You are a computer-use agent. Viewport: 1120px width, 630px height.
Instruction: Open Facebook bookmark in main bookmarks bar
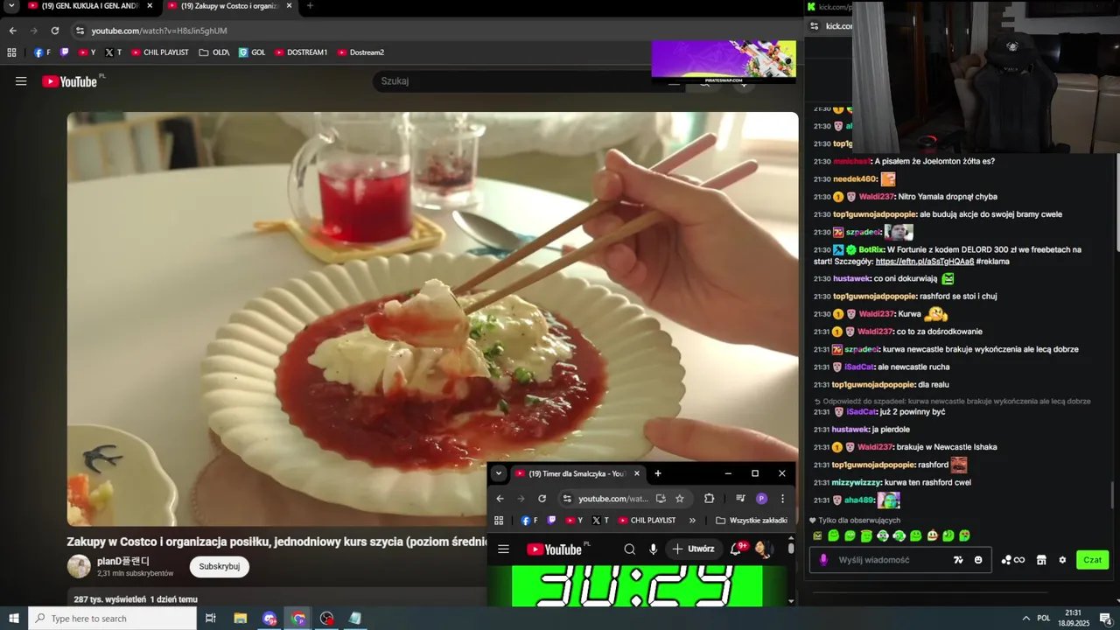pyautogui.click(x=42, y=52)
